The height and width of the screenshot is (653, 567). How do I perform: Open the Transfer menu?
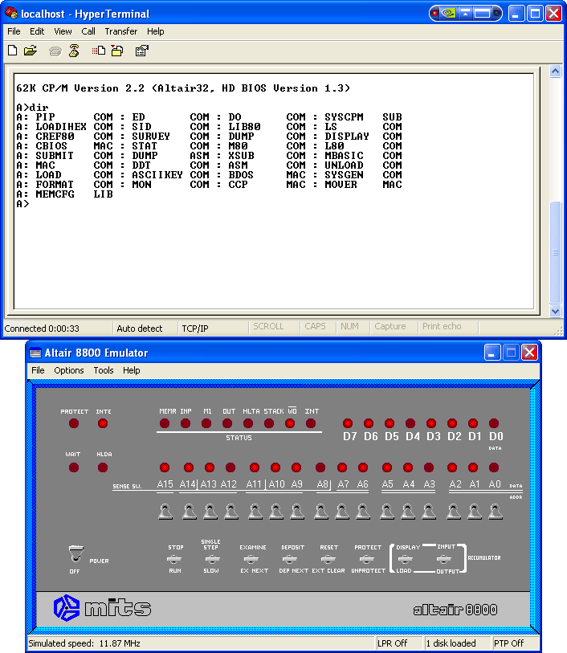[x=120, y=31]
